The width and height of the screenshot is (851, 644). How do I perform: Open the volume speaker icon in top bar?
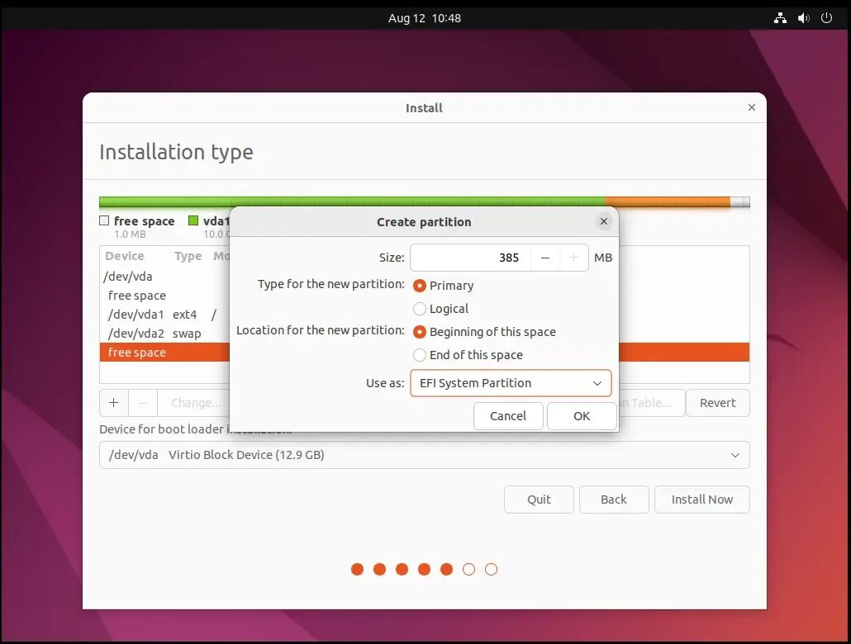[803, 18]
